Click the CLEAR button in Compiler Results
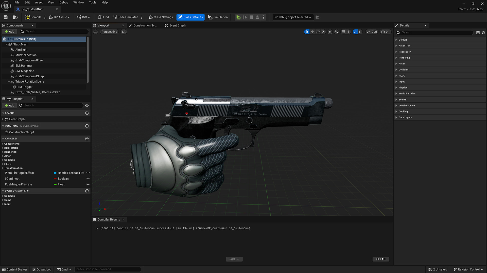The width and height of the screenshot is (487, 273). [x=380, y=259]
